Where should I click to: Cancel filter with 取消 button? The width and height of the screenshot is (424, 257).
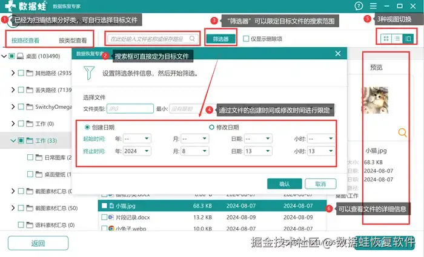click(x=320, y=184)
